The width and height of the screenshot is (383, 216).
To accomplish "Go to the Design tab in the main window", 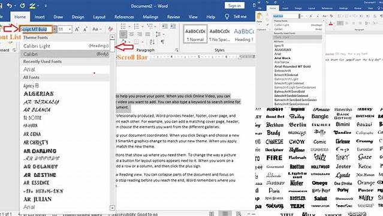I will click(x=78, y=17).
